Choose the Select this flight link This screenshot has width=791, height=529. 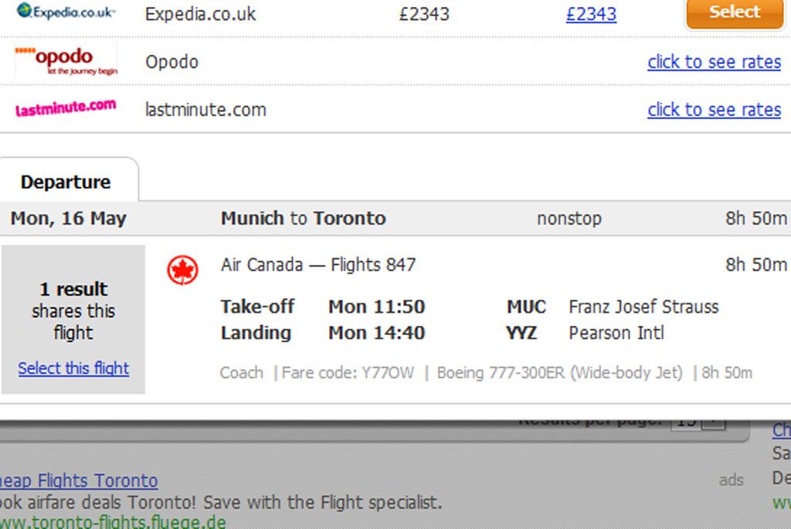point(73,368)
